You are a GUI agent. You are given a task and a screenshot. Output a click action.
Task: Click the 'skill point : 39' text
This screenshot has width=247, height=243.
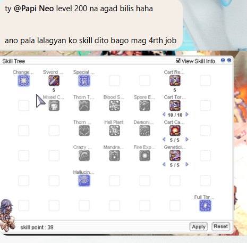pos(37,227)
